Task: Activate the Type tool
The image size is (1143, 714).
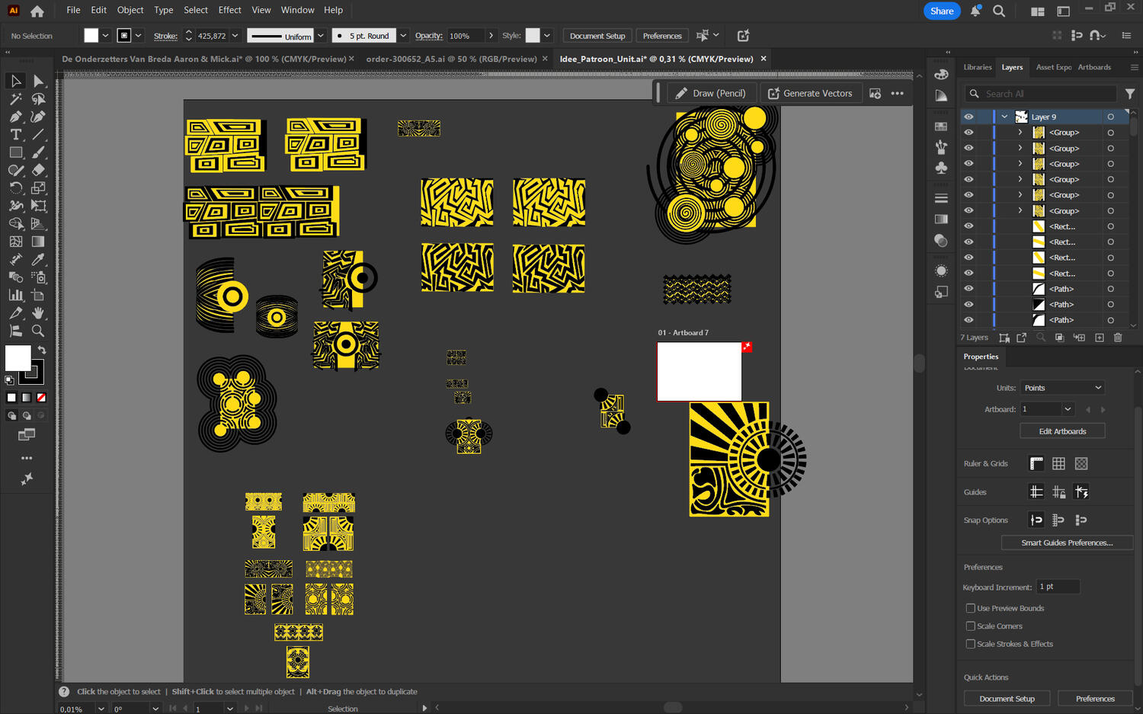Action: tap(15, 135)
